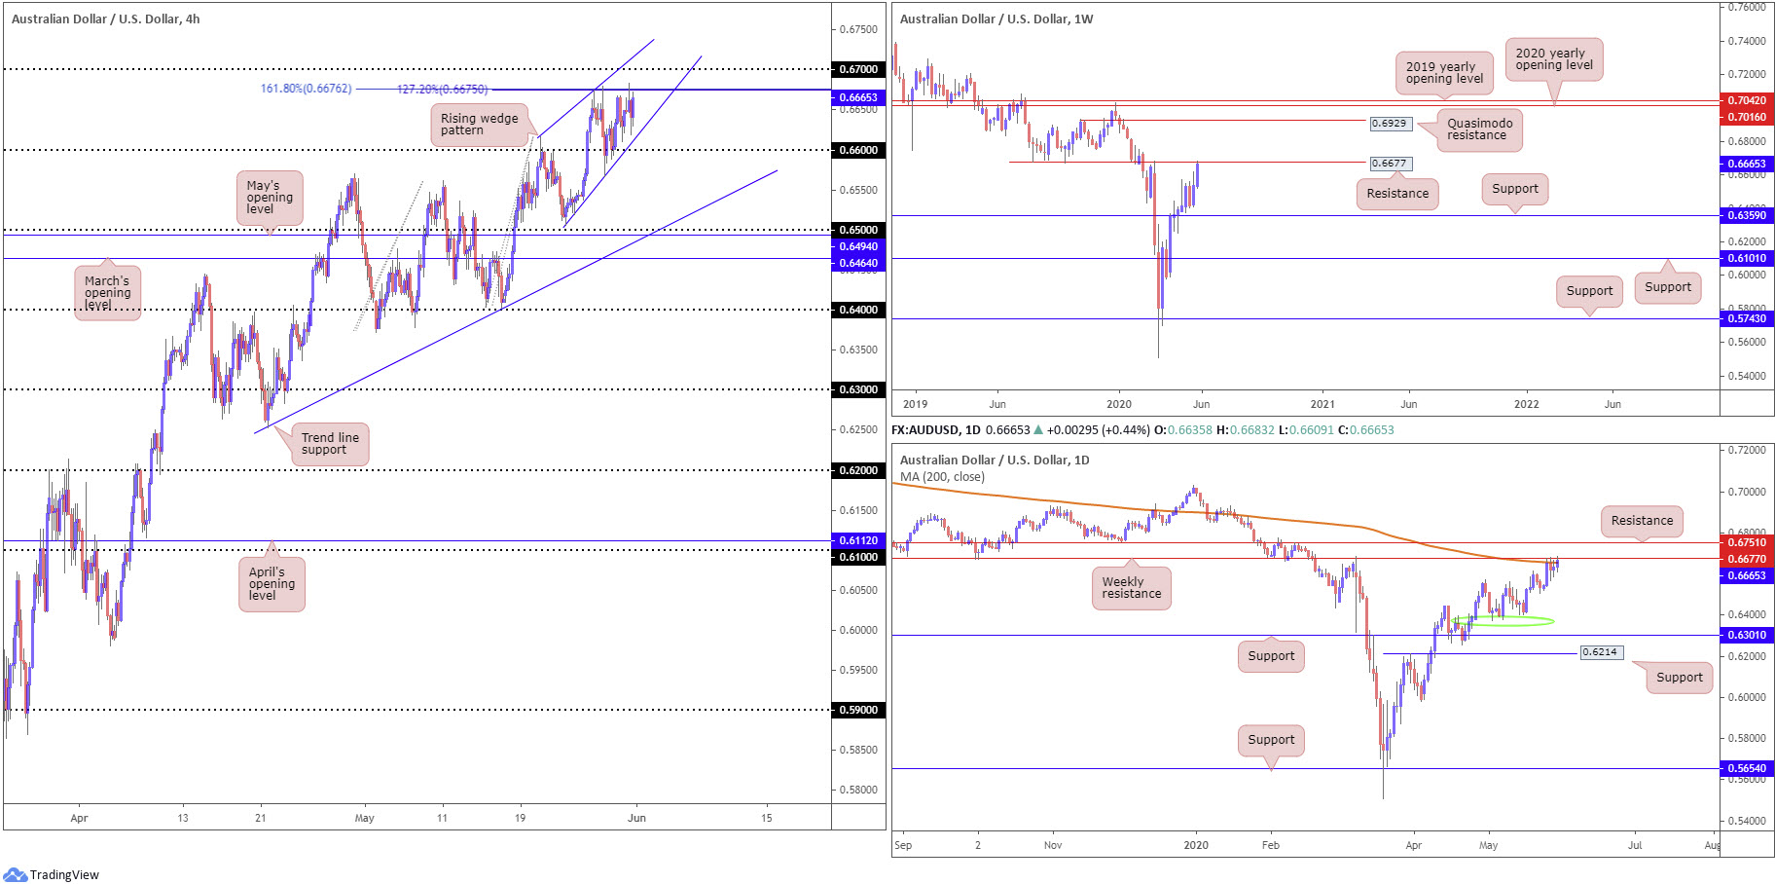Click the 0.6929 price label
Image resolution: width=1775 pixels, height=884 pixels.
1389,124
